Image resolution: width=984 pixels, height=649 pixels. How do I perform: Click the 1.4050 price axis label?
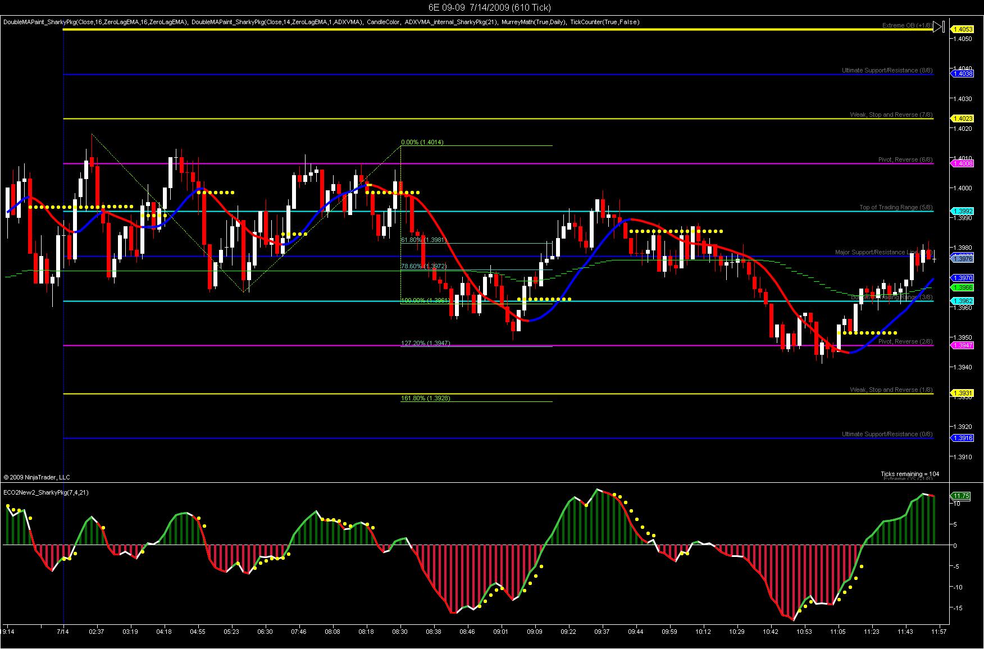click(962, 39)
